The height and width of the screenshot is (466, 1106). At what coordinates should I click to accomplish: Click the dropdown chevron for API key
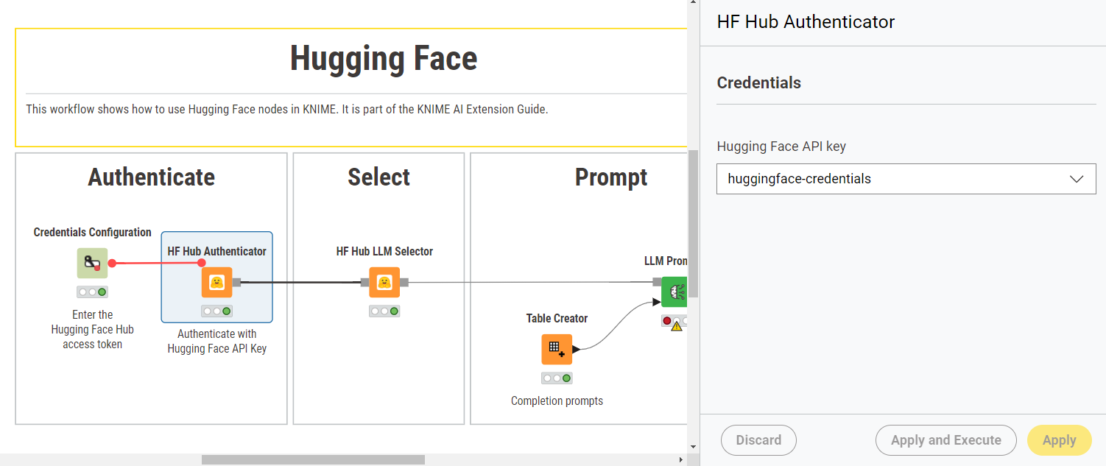click(x=1077, y=179)
